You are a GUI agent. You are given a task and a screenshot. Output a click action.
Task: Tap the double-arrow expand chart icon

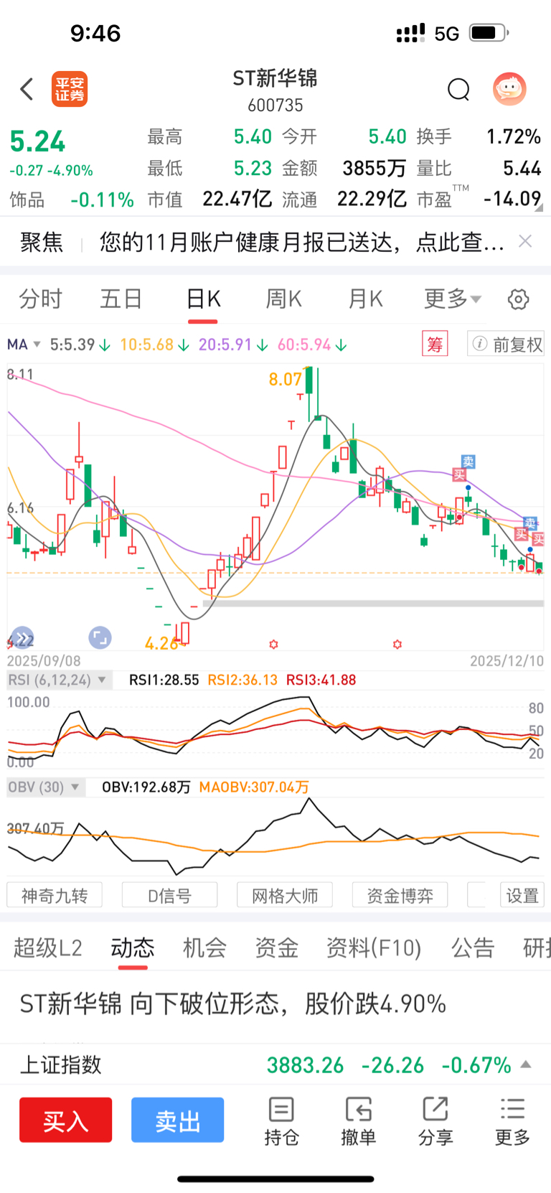point(22,637)
